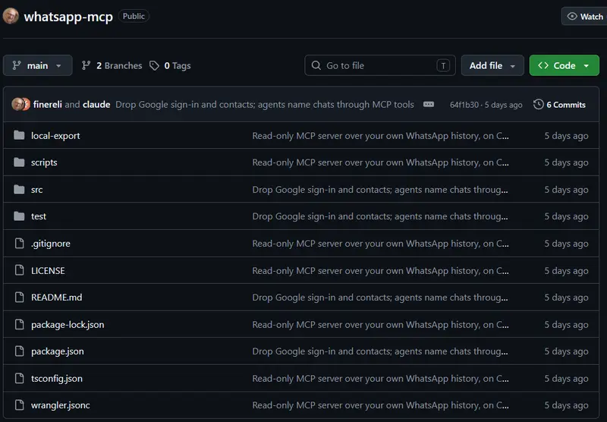Screen dimensions: 607x422
Task: Open the main branch dropdown
Action: [x=37, y=65]
